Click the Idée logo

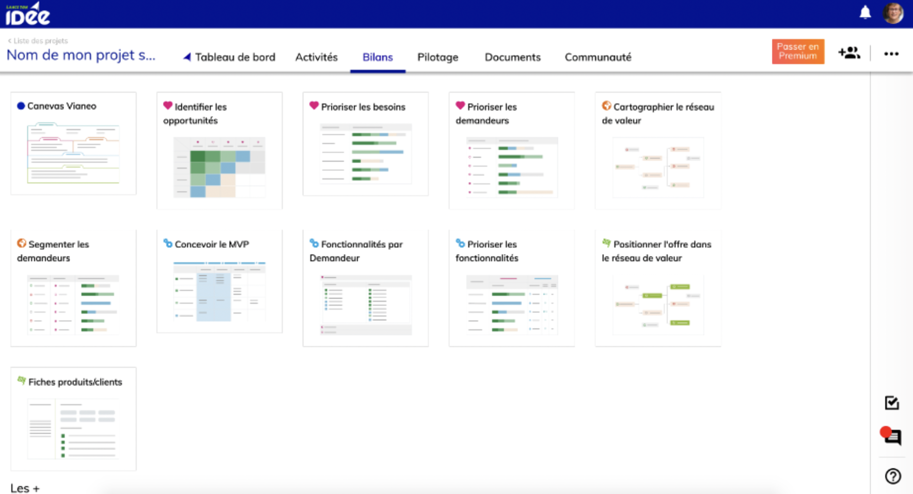click(28, 13)
